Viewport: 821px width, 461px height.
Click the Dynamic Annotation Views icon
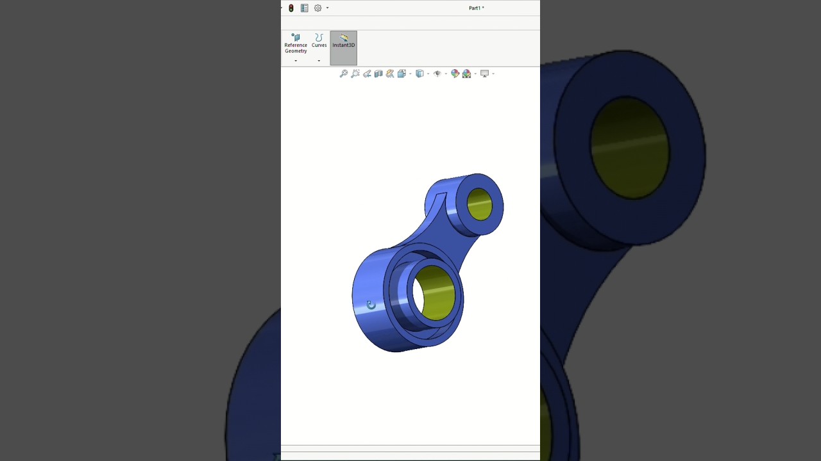pyautogui.click(x=390, y=74)
